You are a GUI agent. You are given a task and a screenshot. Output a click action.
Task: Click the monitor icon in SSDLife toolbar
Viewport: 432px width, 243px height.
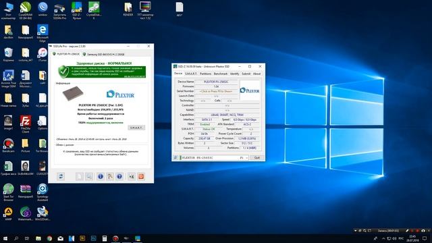coord(89,176)
